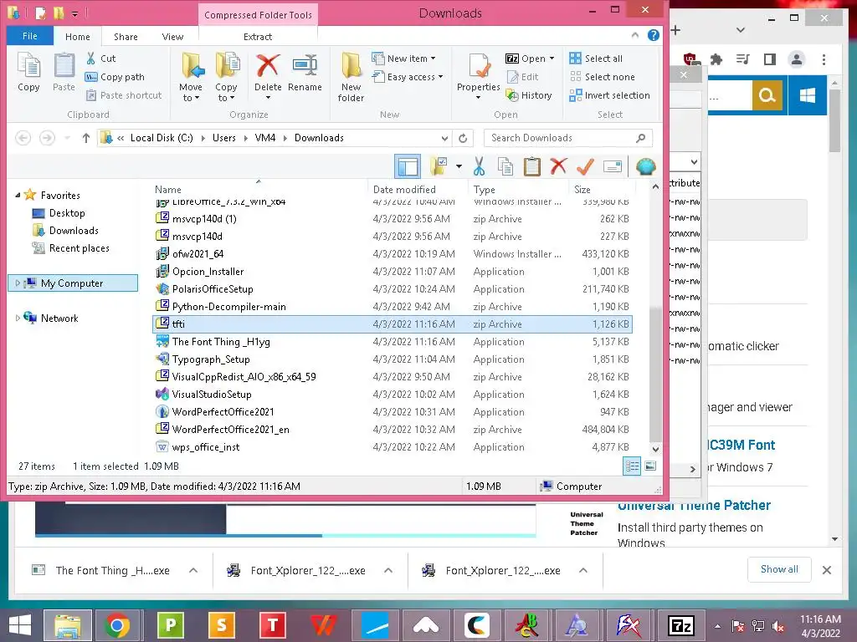The height and width of the screenshot is (642, 857).
Task: Click Select none in the ribbon
Action: pos(602,77)
